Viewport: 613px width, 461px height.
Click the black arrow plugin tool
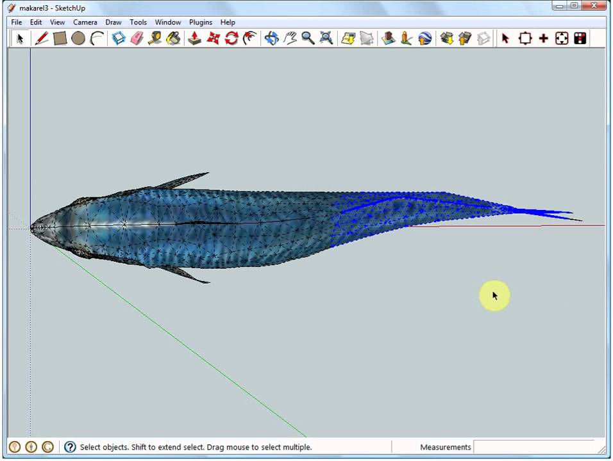coord(505,38)
